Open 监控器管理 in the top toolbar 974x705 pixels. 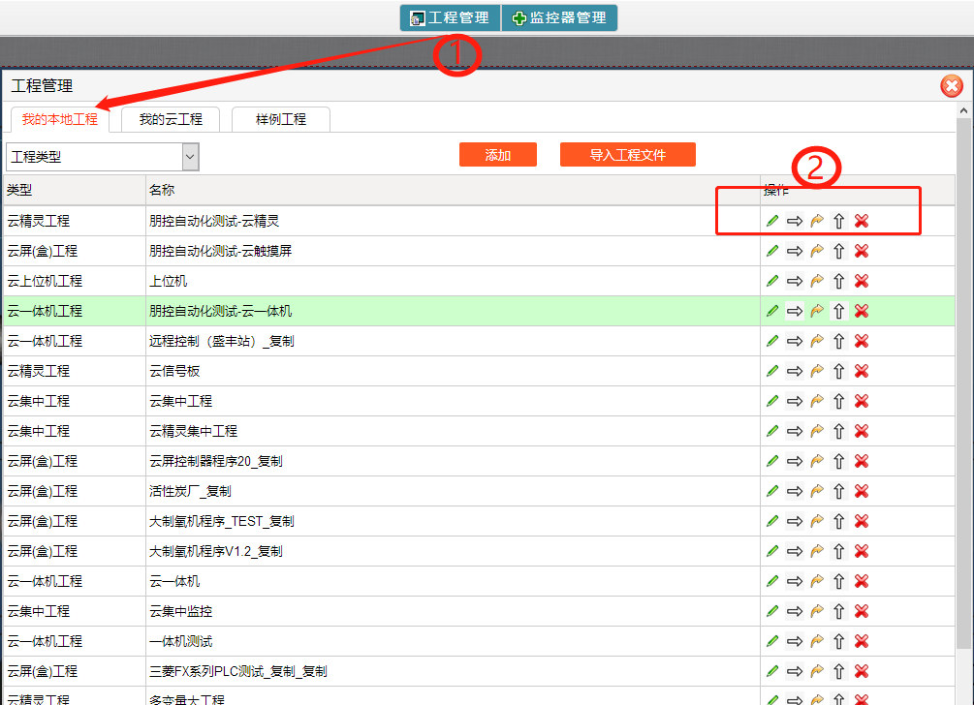click(559, 17)
